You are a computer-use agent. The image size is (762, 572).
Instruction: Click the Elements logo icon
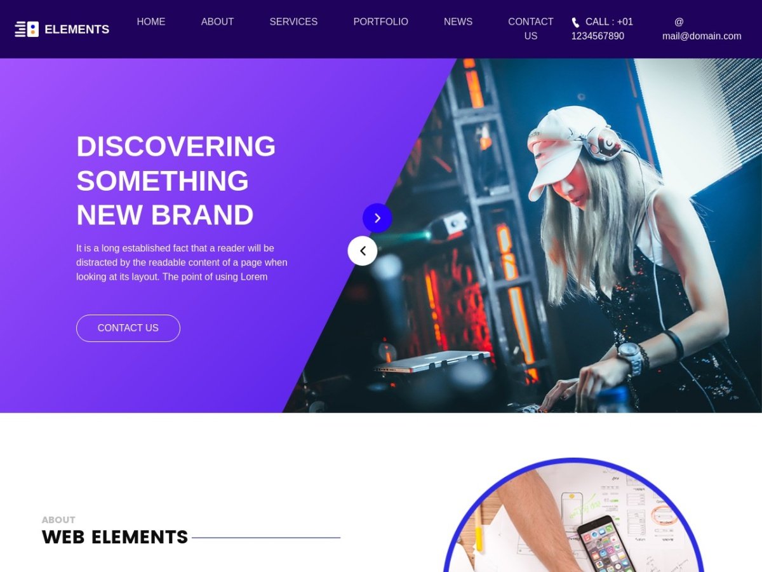27,29
